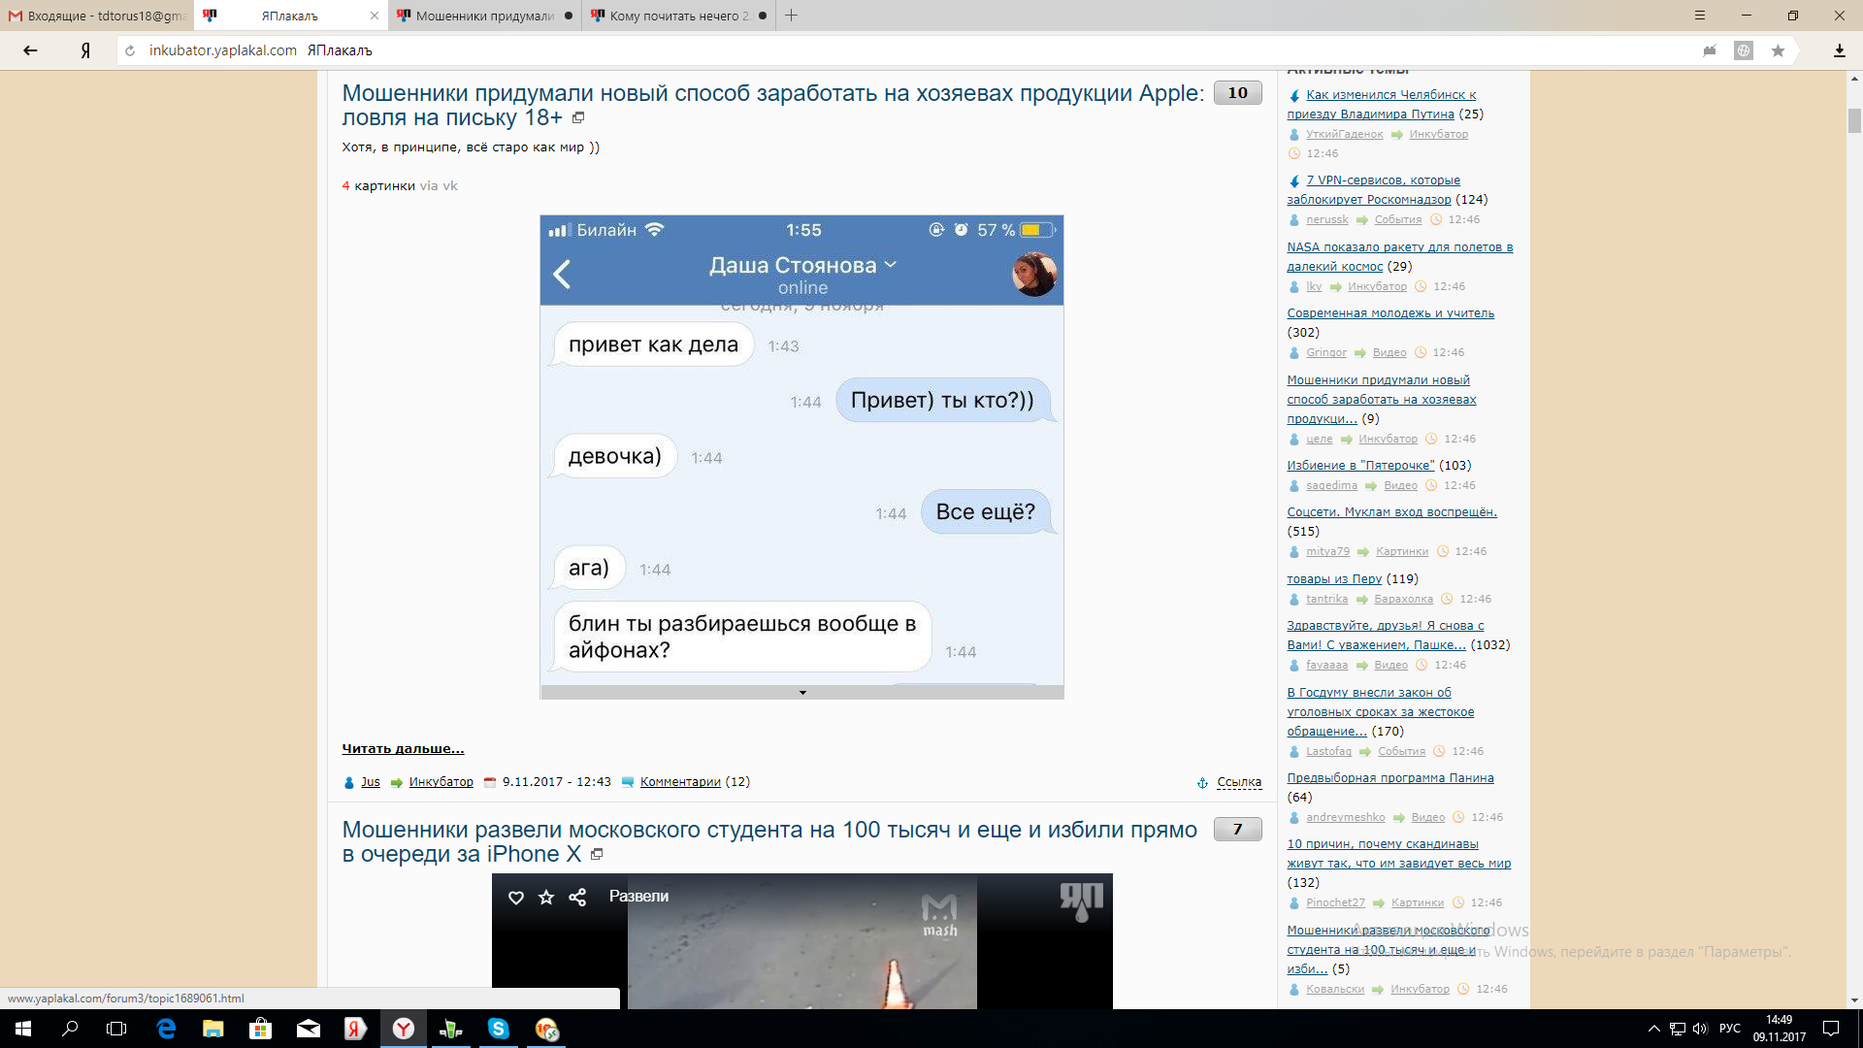Screen dimensions: 1863x1048
Task: Open the Windows Start menu
Action: [23, 1029]
